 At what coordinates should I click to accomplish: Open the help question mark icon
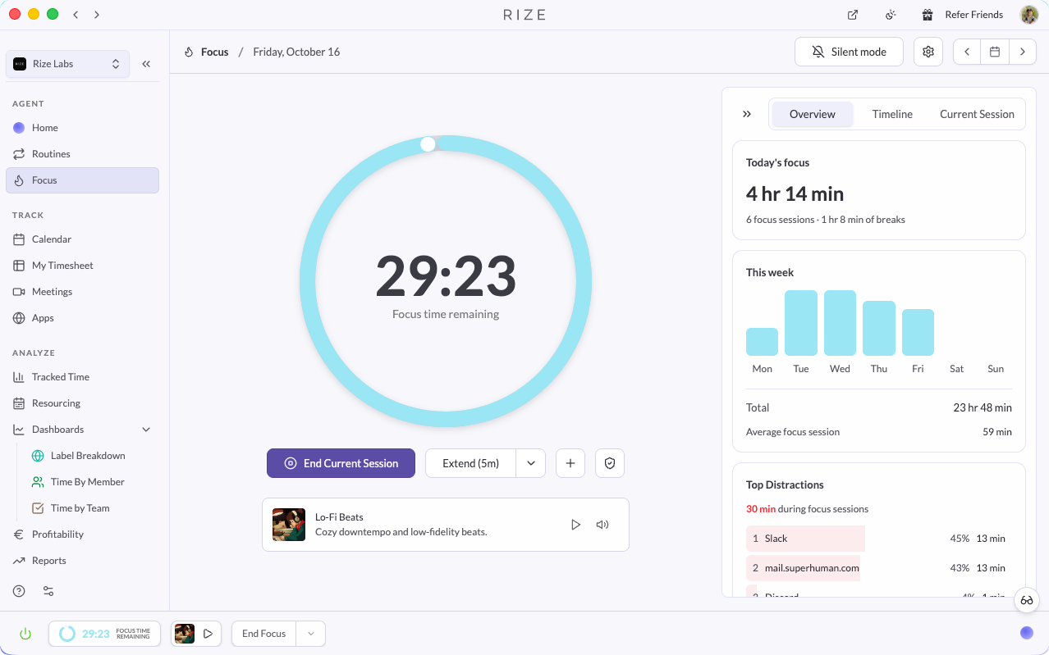click(x=19, y=591)
